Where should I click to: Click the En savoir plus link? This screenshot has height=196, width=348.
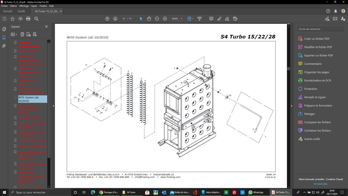[x=321, y=184]
